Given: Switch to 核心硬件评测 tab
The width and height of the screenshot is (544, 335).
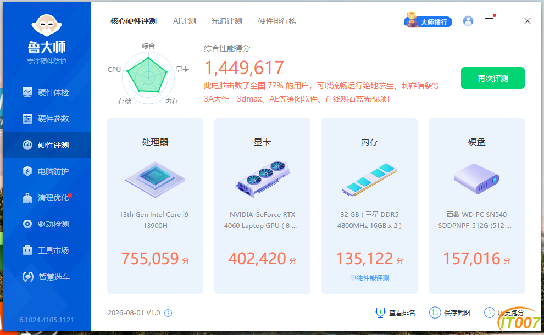Looking at the screenshot, I should 133,21.
